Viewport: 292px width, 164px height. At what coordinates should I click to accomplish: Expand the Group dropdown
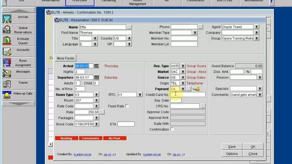click(256, 38)
